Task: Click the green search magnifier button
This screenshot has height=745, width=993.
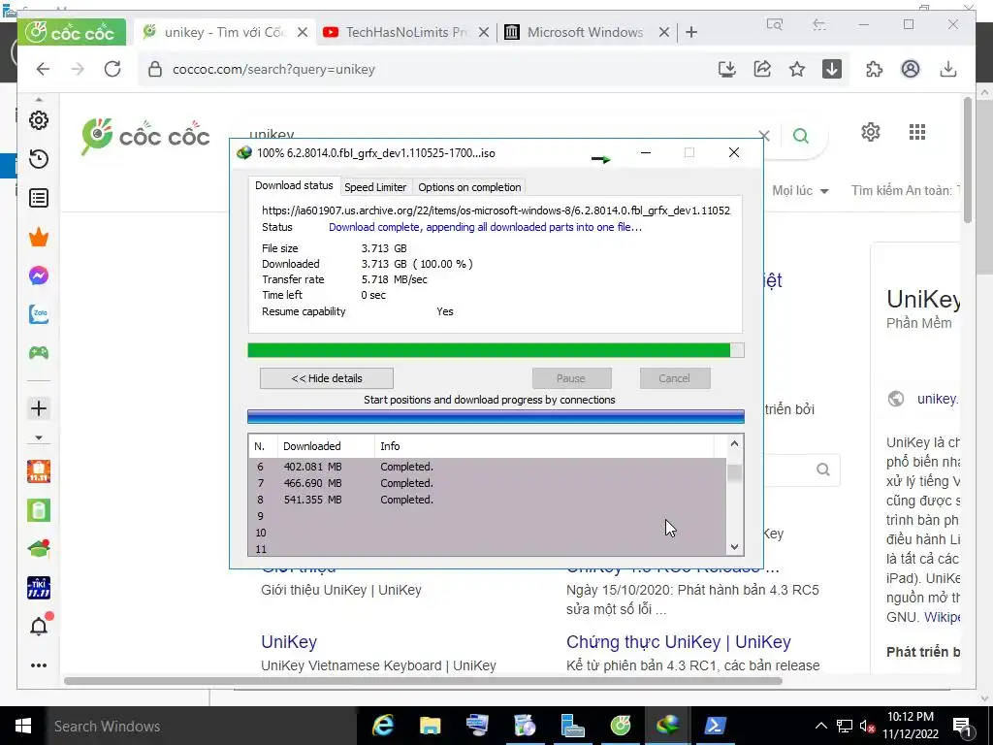Action: [801, 136]
